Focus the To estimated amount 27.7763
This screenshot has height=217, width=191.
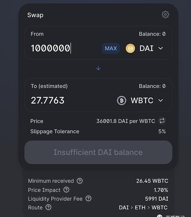pyautogui.click(x=47, y=100)
